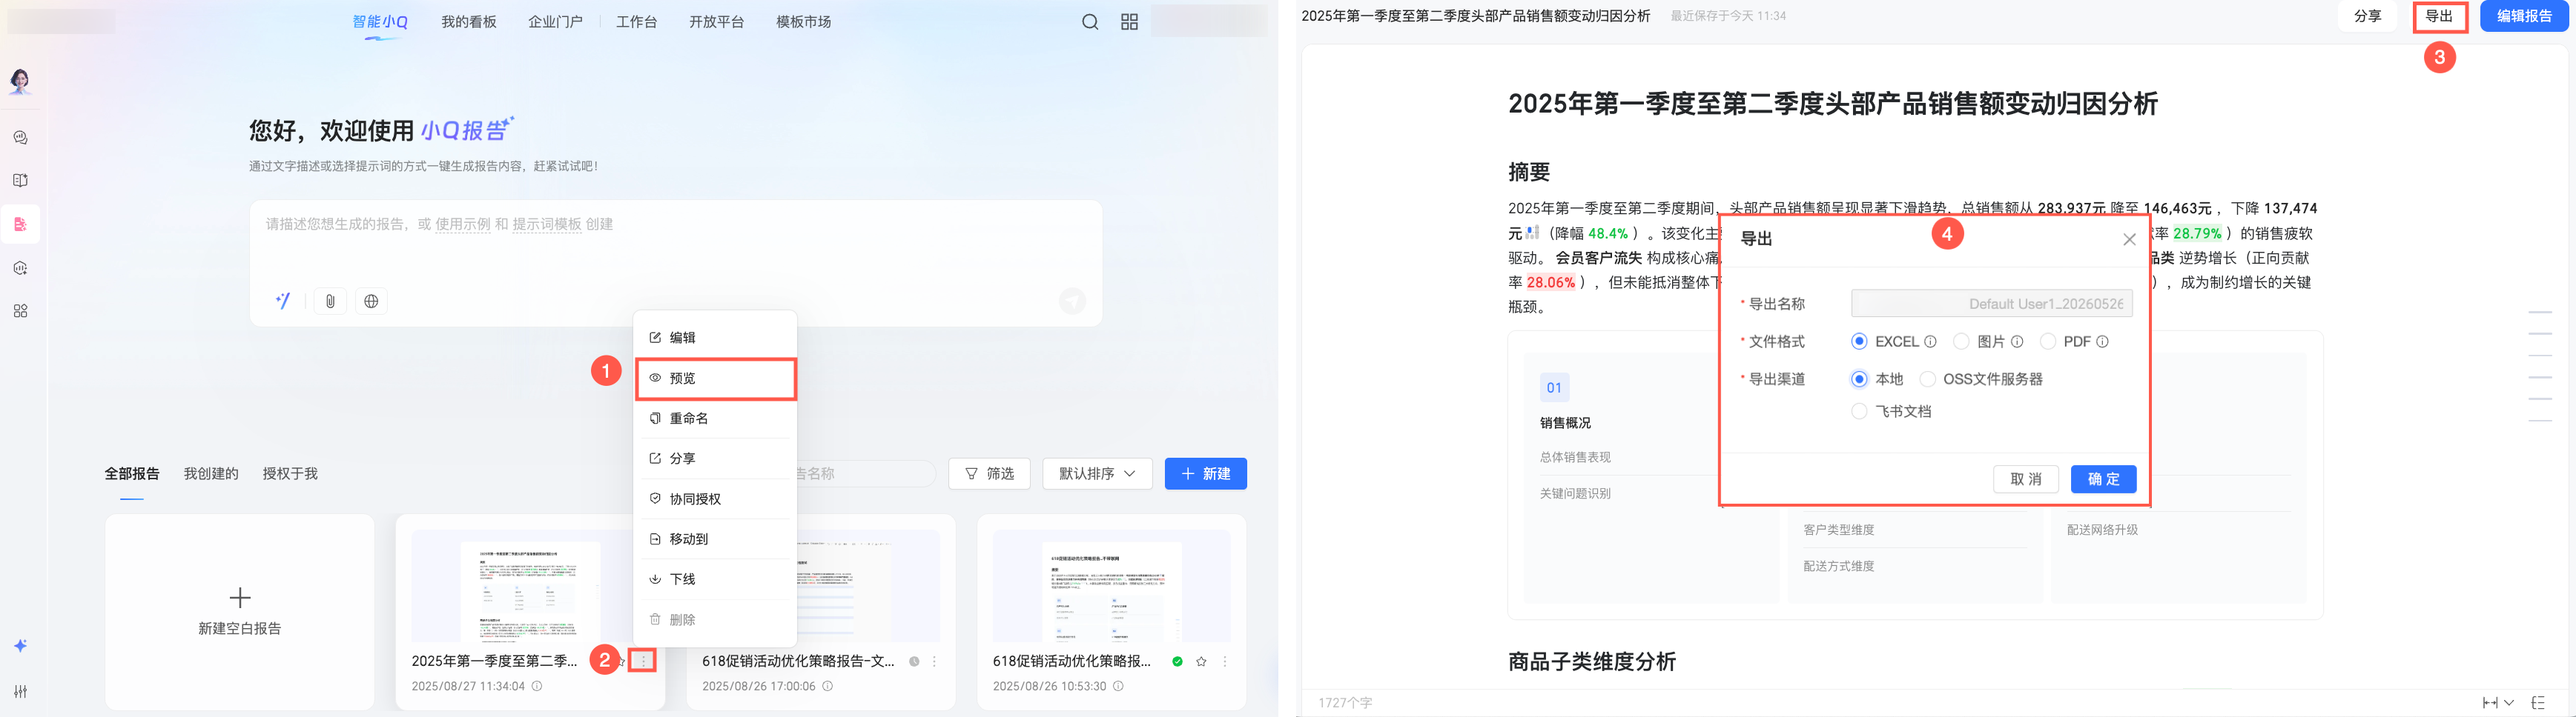Click the info icon next to PDF format
The width and height of the screenshot is (2576, 717).
point(2102,341)
